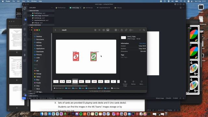The height and width of the screenshot is (117, 208).
Task: Click the Wi-Fi icon in menu bar
Action: pyautogui.click(x=181, y=1)
